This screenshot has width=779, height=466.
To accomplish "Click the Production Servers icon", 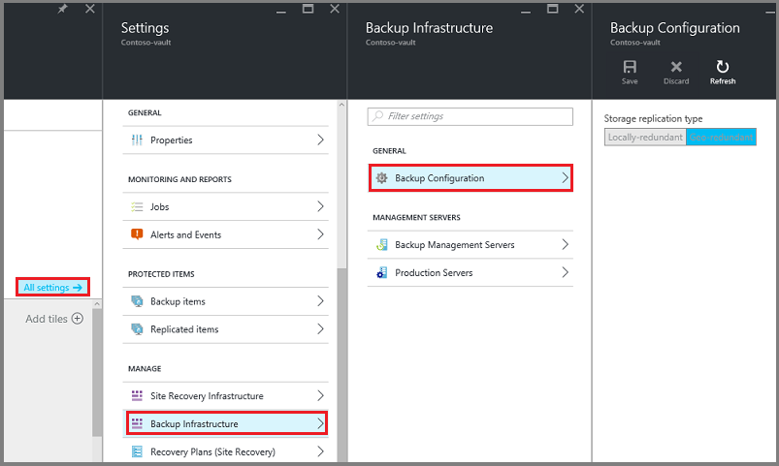I will [381, 273].
